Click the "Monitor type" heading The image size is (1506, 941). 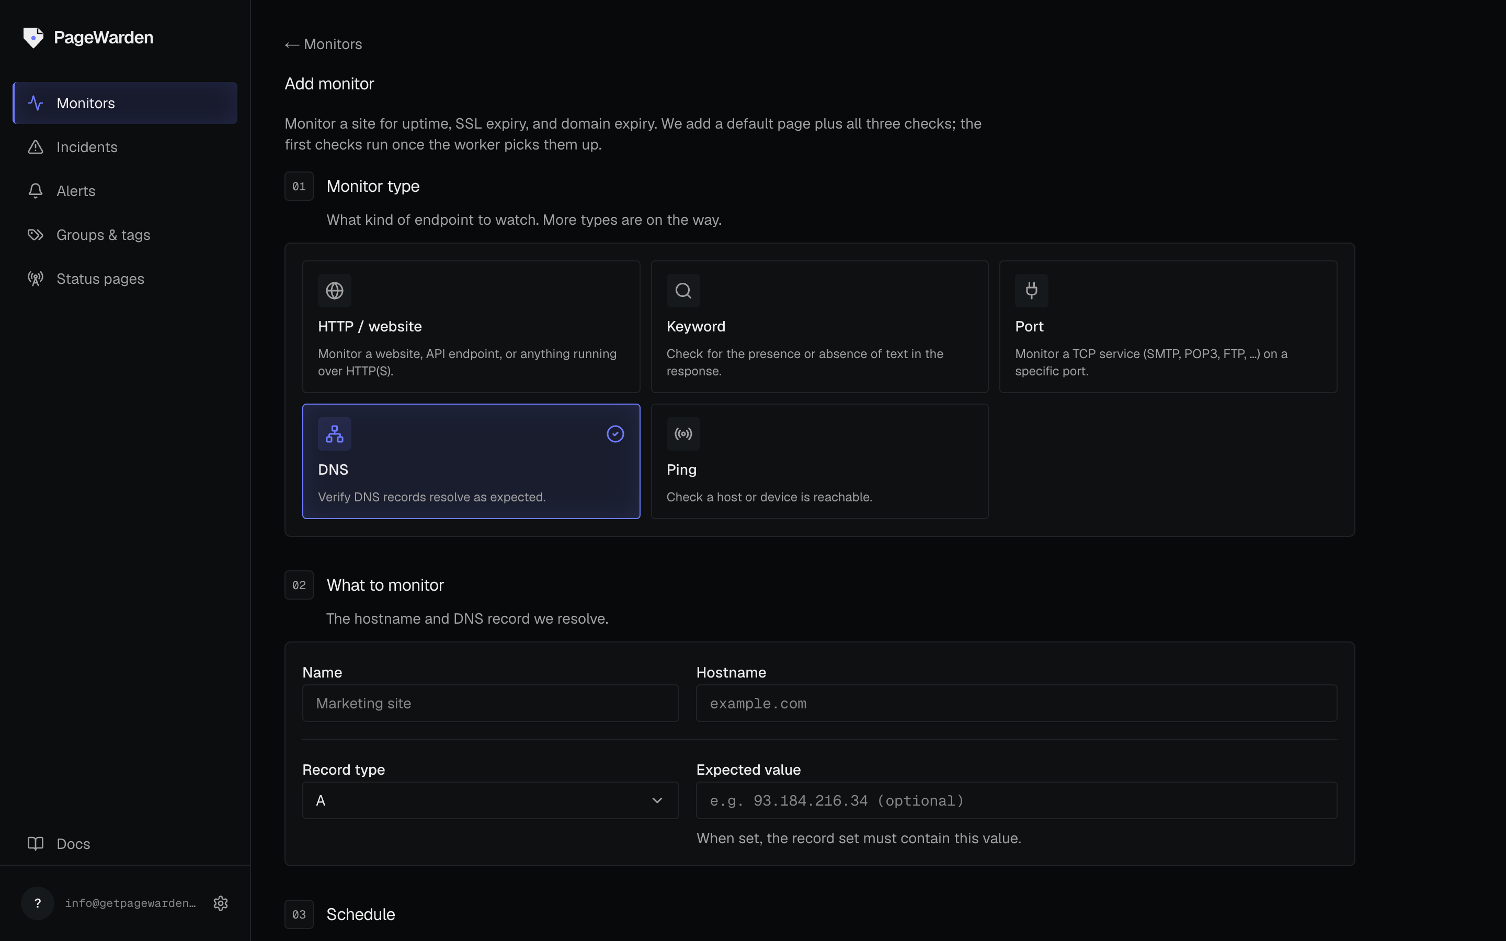(373, 186)
